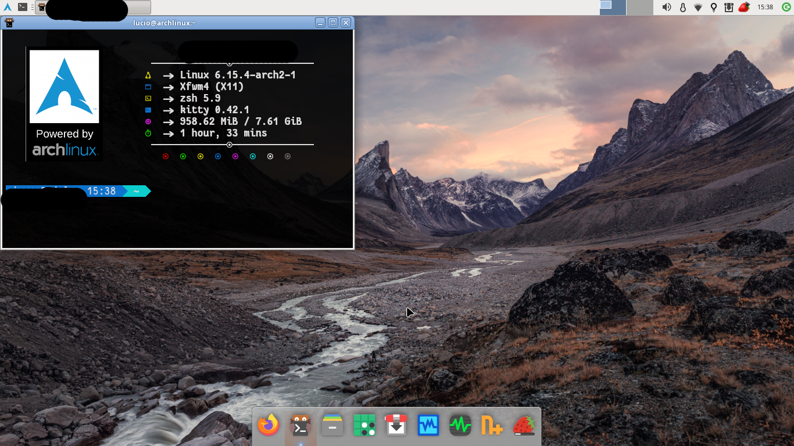Open kitty window menu icon in title bar
Viewport: 794px width, 446px height.
pos(9,23)
